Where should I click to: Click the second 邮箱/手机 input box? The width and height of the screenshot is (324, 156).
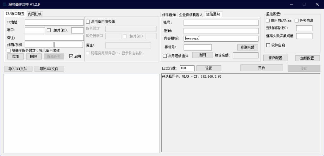[x=69, y=45]
